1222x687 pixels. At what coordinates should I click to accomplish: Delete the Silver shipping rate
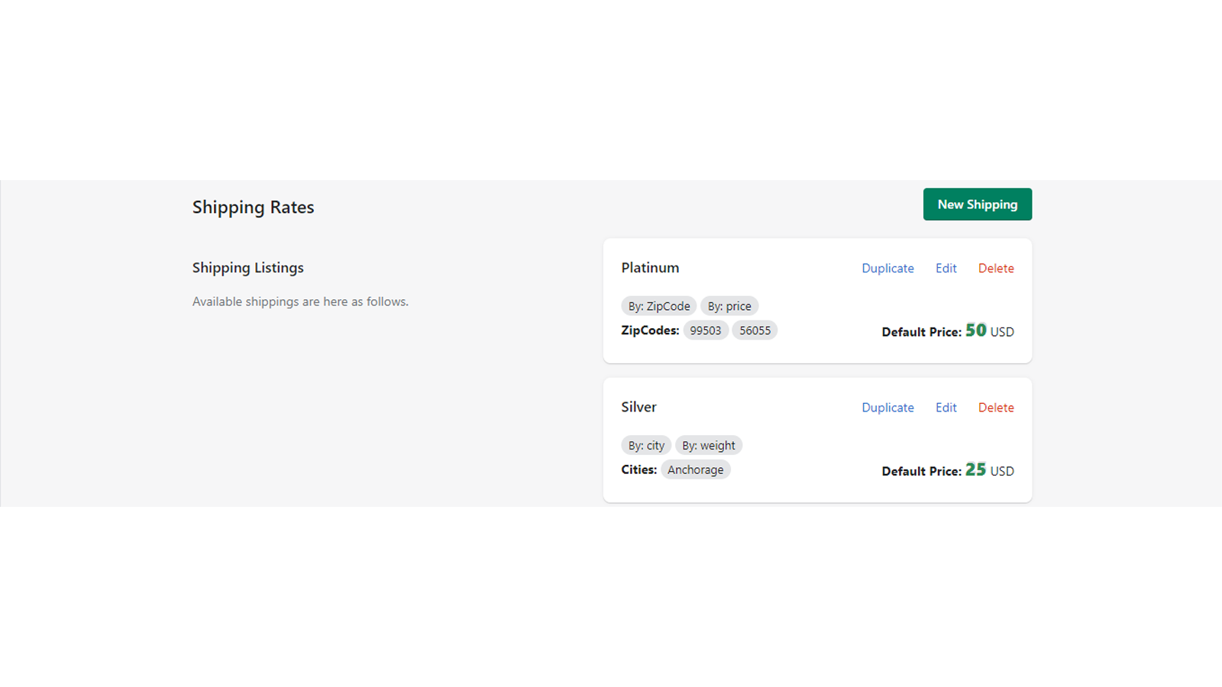point(995,407)
